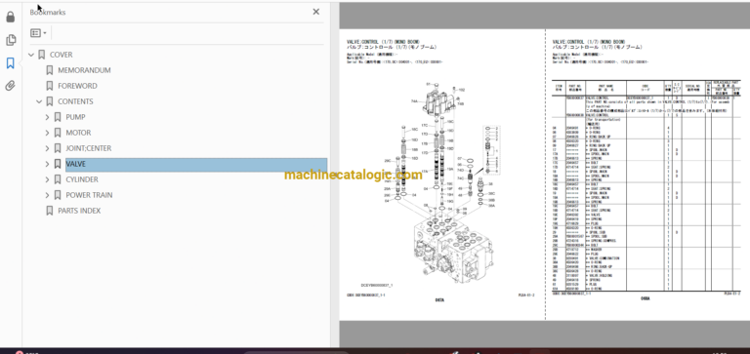
Task: Click the JOINT;CENTER bookmark ribbon icon
Action: pos(58,148)
